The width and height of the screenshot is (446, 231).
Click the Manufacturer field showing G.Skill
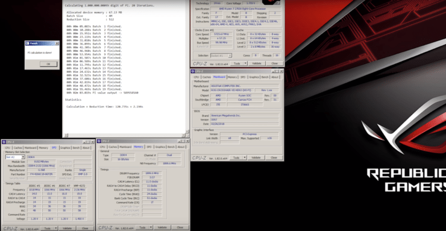coord(42,170)
